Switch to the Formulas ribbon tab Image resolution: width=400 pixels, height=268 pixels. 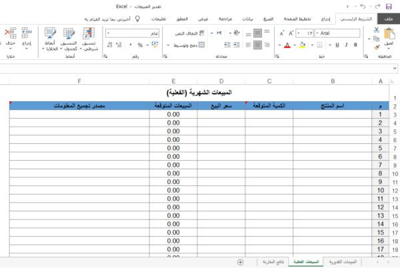268,19
